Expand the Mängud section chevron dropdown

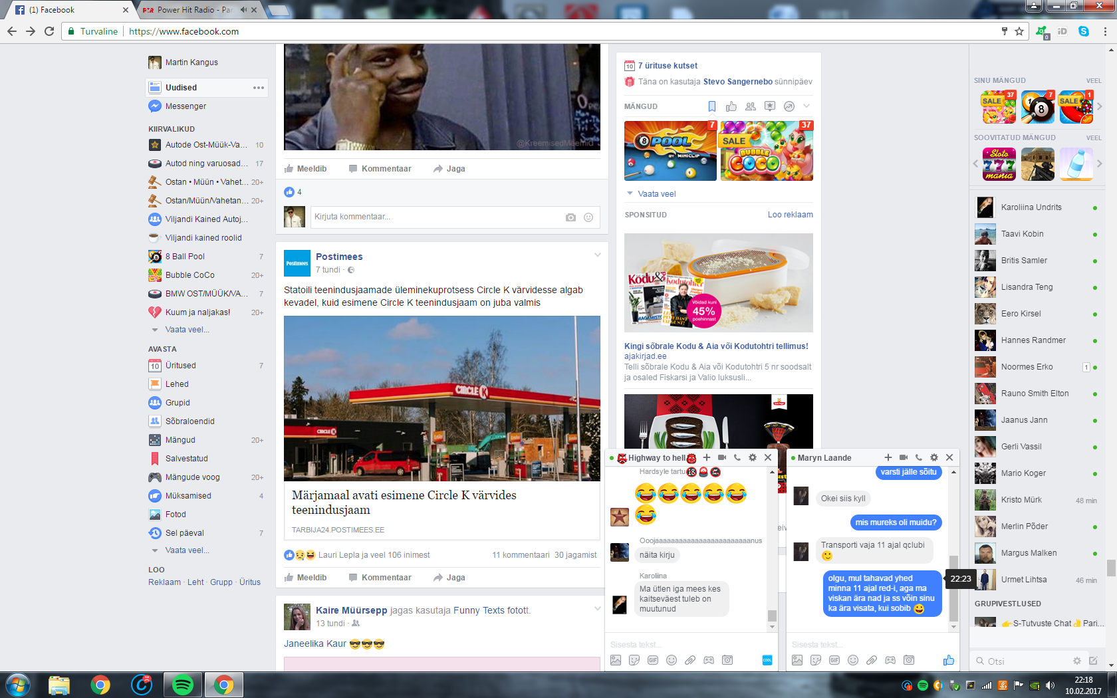point(807,106)
